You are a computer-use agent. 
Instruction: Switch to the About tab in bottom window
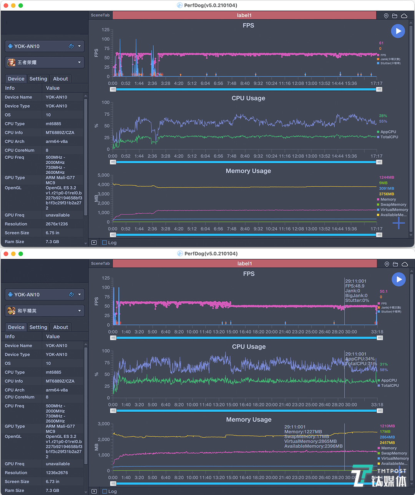[60, 327]
